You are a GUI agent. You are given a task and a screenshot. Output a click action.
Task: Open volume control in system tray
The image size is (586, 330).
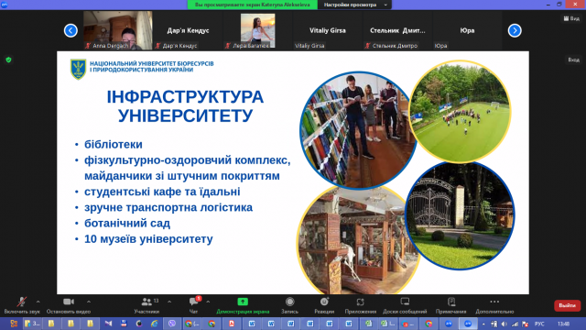coord(505,324)
